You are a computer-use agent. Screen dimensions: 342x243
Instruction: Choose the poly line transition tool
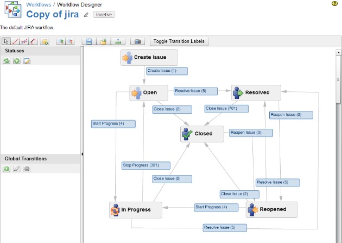[x=24, y=41]
